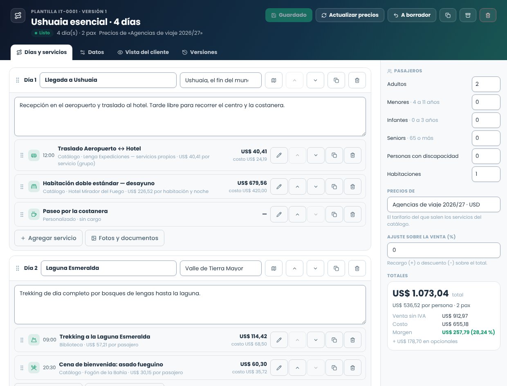Click the Día 1 description text area

pyautogui.click(x=190, y=117)
